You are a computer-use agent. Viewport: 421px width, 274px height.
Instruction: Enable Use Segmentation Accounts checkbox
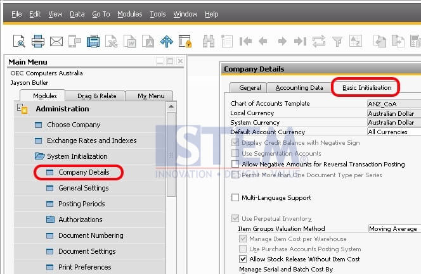click(x=235, y=153)
